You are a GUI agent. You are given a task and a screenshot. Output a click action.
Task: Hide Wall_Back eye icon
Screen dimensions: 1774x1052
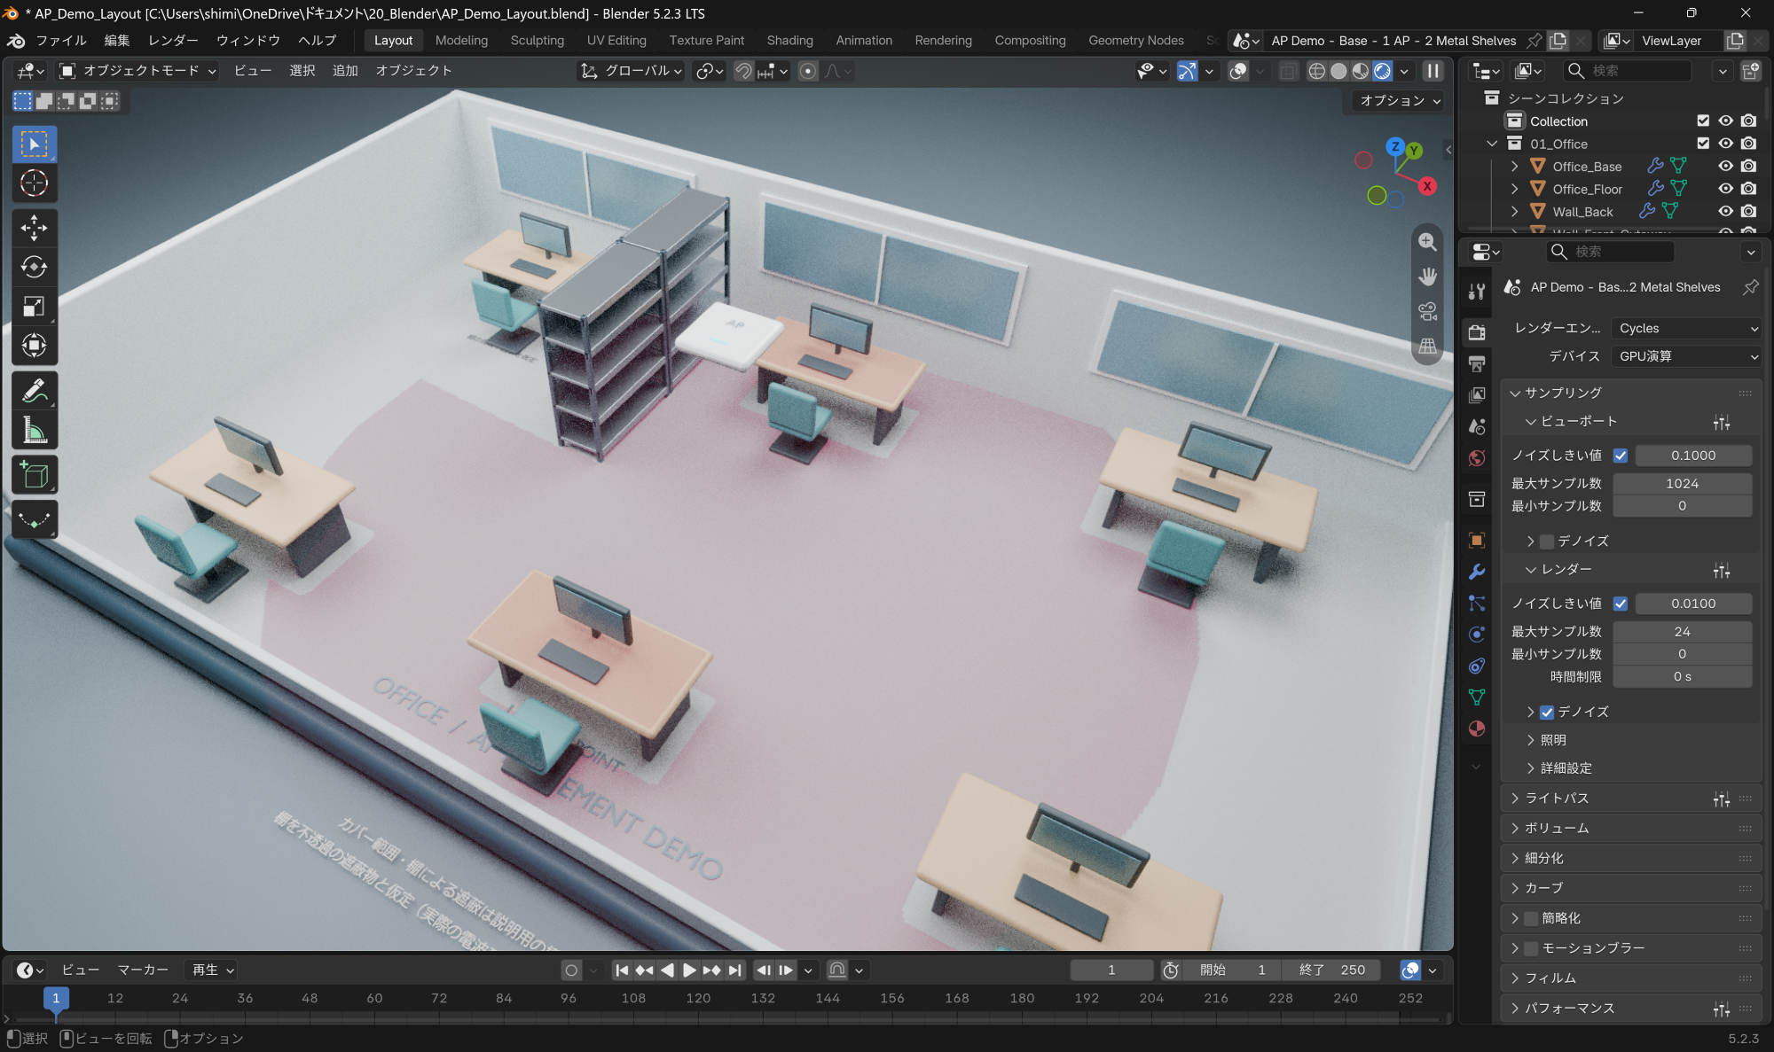click(x=1725, y=211)
